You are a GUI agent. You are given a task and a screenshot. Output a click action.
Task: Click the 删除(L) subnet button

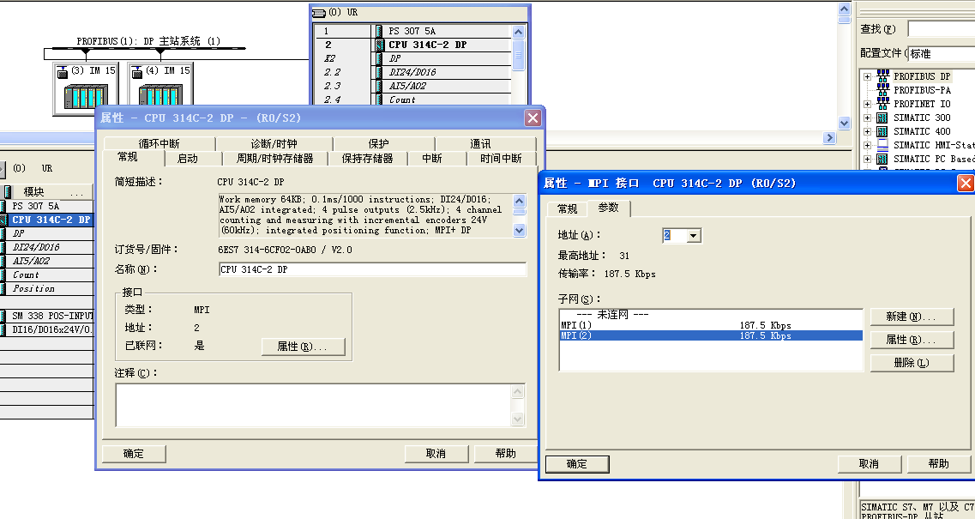912,363
